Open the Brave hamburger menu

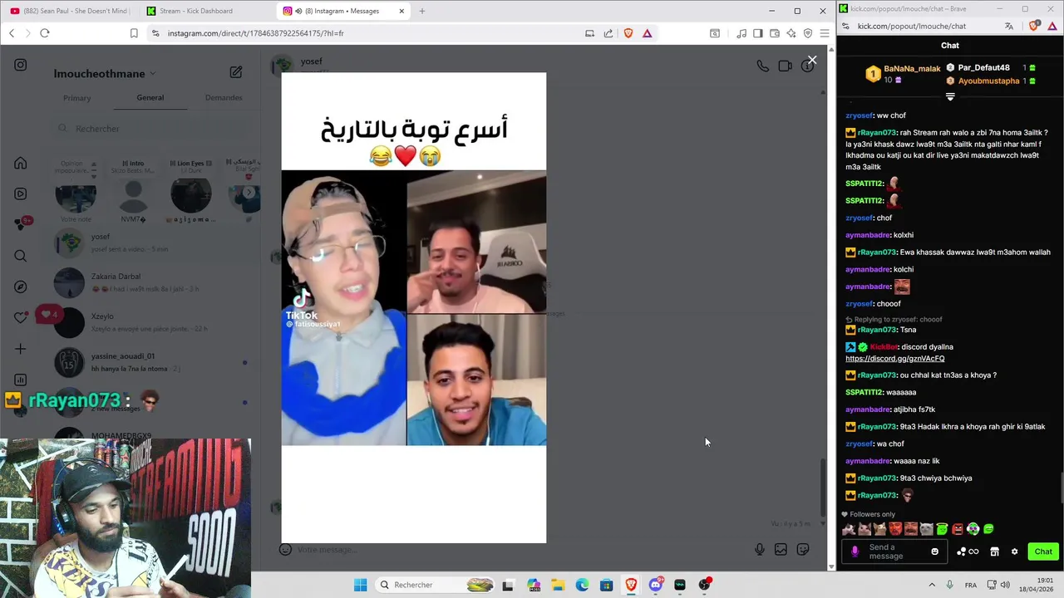pos(824,33)
